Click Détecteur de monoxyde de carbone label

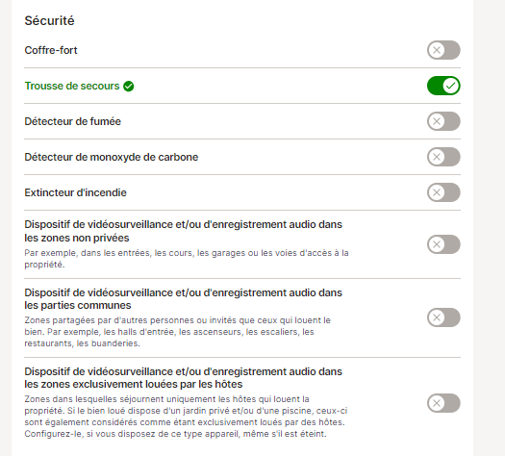[112, 157]
